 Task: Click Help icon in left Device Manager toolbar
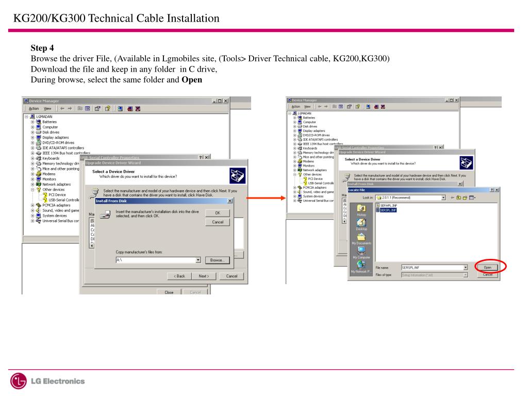108,108
